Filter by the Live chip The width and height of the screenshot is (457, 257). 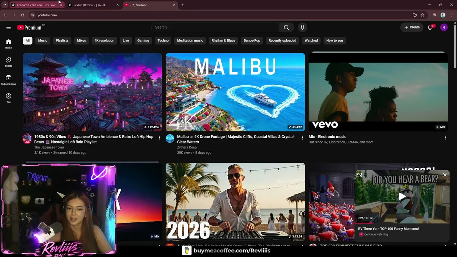tap(126, 40)
